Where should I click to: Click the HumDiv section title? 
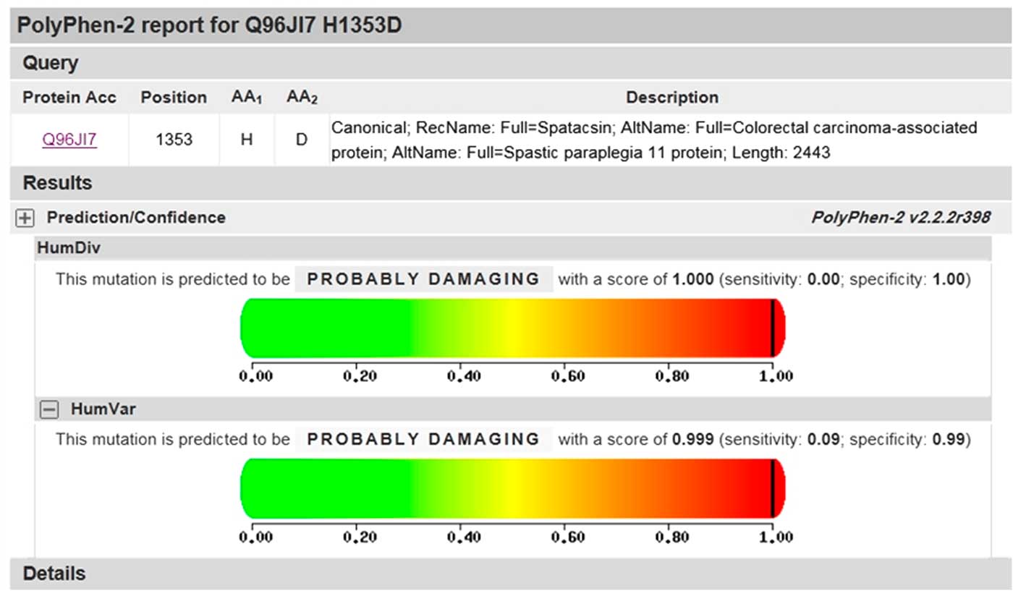(x=70, y=248)
